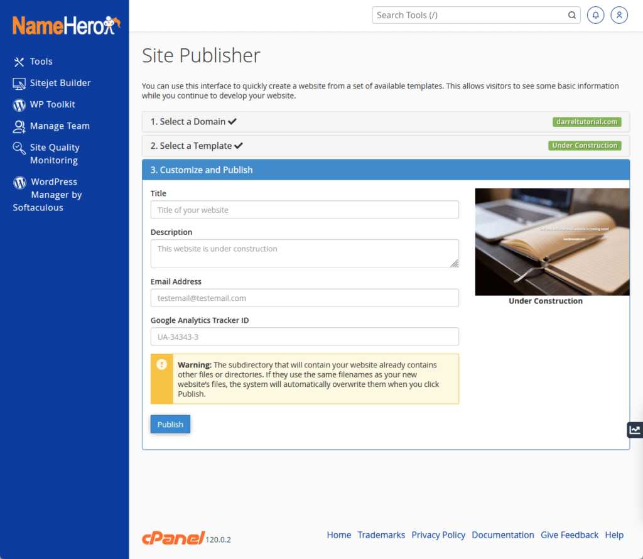The height and width of the screenshot is (559, 643).
Task: Click the Google Analytics Tracker ID field
Action: [x=305, y=337]
